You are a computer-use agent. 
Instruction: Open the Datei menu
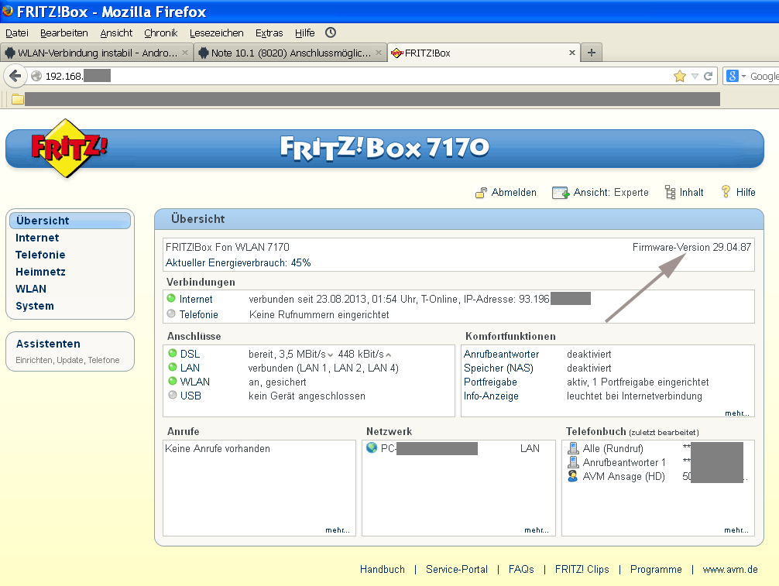coord(17,33)
